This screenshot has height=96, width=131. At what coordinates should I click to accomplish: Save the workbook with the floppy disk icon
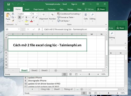click(x=9, y=4)
